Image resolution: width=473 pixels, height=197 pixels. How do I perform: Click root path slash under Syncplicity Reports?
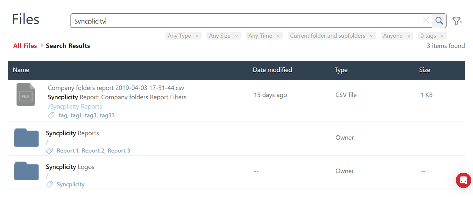[47, 142]
